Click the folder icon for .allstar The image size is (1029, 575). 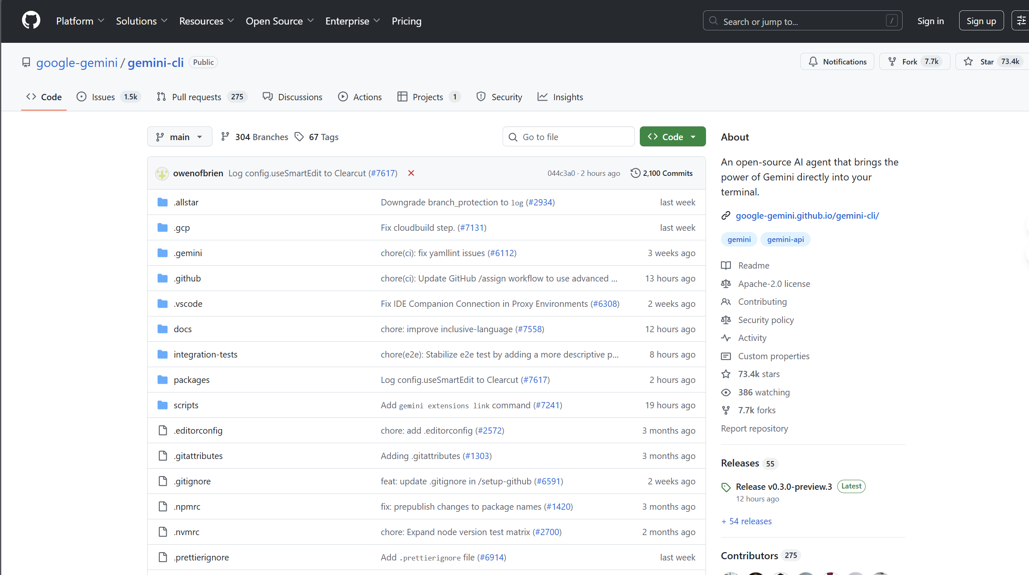163,202
